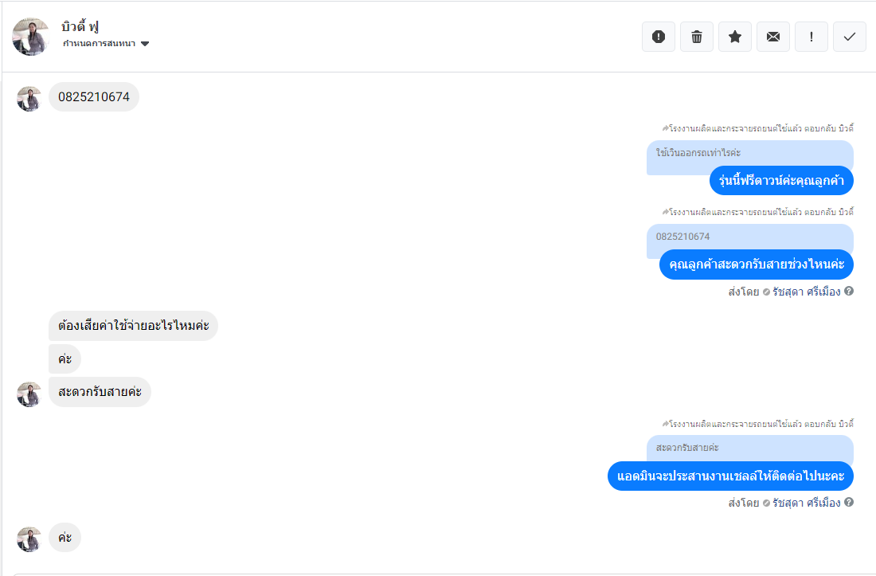Click sender name รัชสุดา under callback question

(806, 292)
